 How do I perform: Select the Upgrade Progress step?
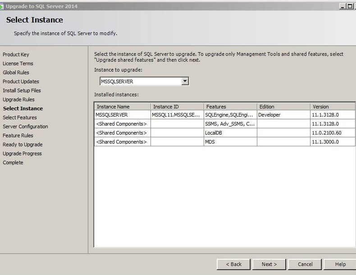(x=22, y=153)
